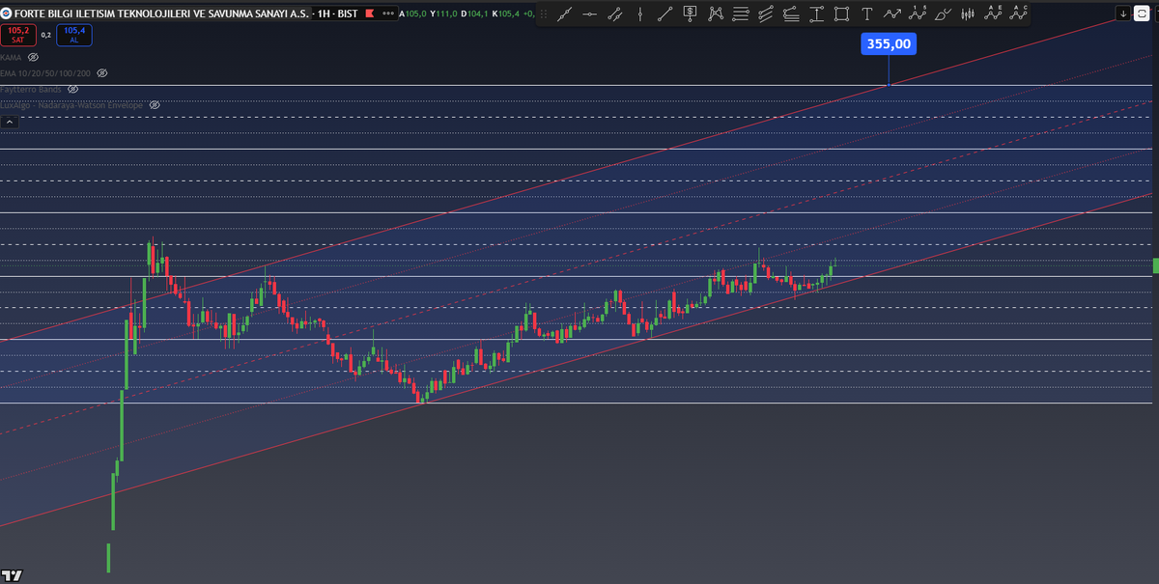Select the parallel channel tool
Image resolution: width=1159 pixels, height=584 pixels.
click(x=615, y=14)
